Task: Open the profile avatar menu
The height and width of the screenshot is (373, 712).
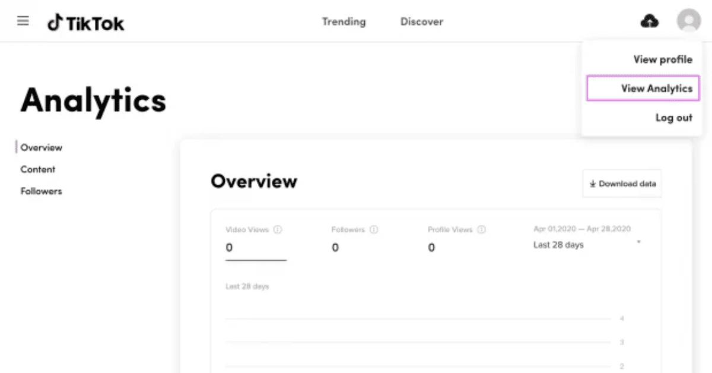Action: point(689,21)
